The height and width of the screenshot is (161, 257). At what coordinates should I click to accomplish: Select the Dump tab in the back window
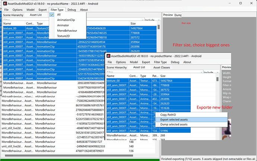click(x=178, y=15)
